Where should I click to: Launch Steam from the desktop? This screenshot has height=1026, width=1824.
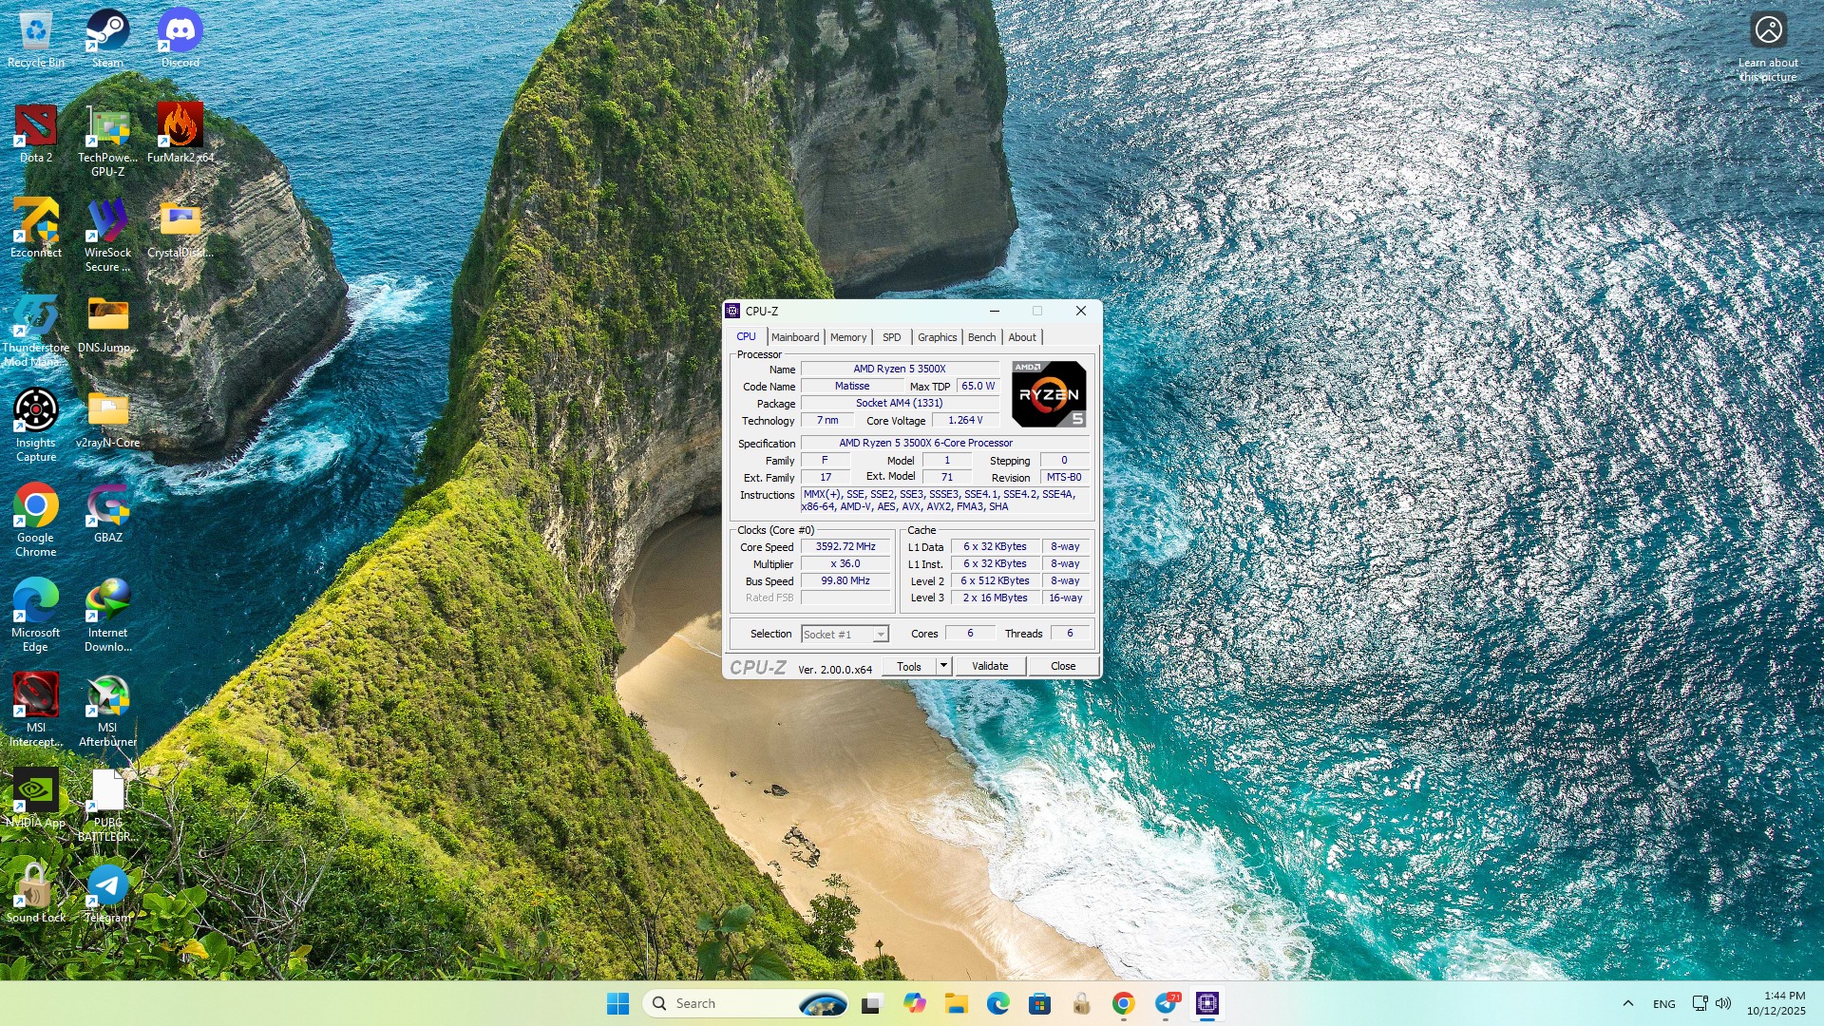click(x=107, y=31)
